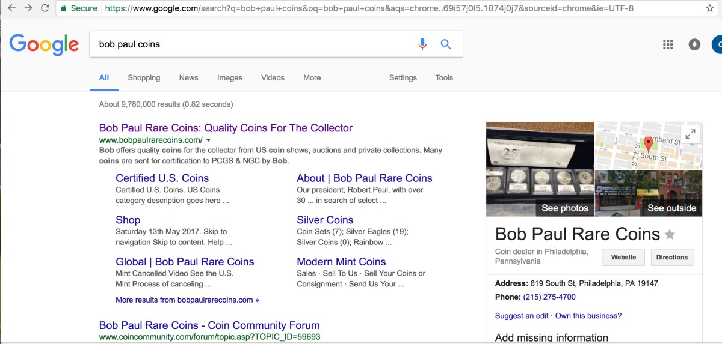The image size is (722, 344).
Task: Open Bob Paul Rare Coins: Quality Coins result
Action: pyautogui.click(x=226, y=128)
